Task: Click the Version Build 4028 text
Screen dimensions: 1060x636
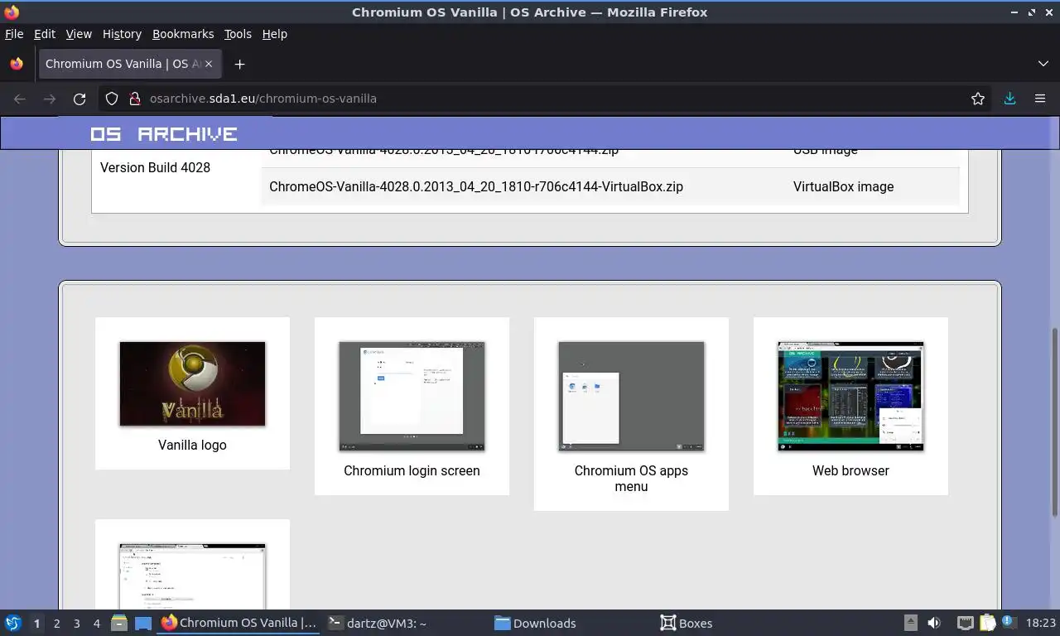Action: pos(155,167)
